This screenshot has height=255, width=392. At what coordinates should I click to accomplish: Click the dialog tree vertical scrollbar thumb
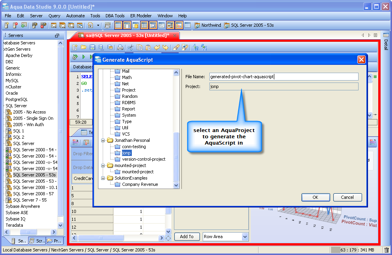coord(176,157)
